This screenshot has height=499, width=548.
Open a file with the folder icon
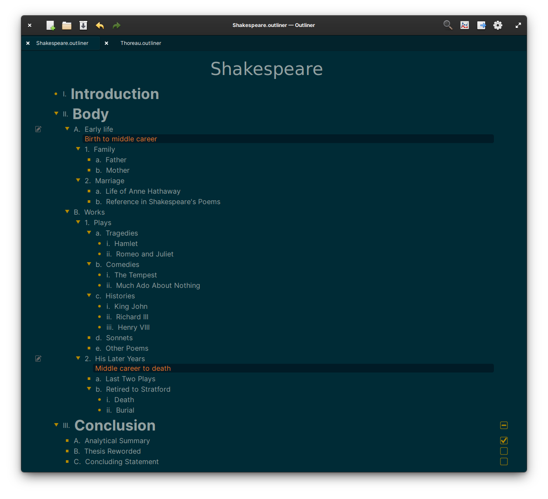click(x=67, y=25)
